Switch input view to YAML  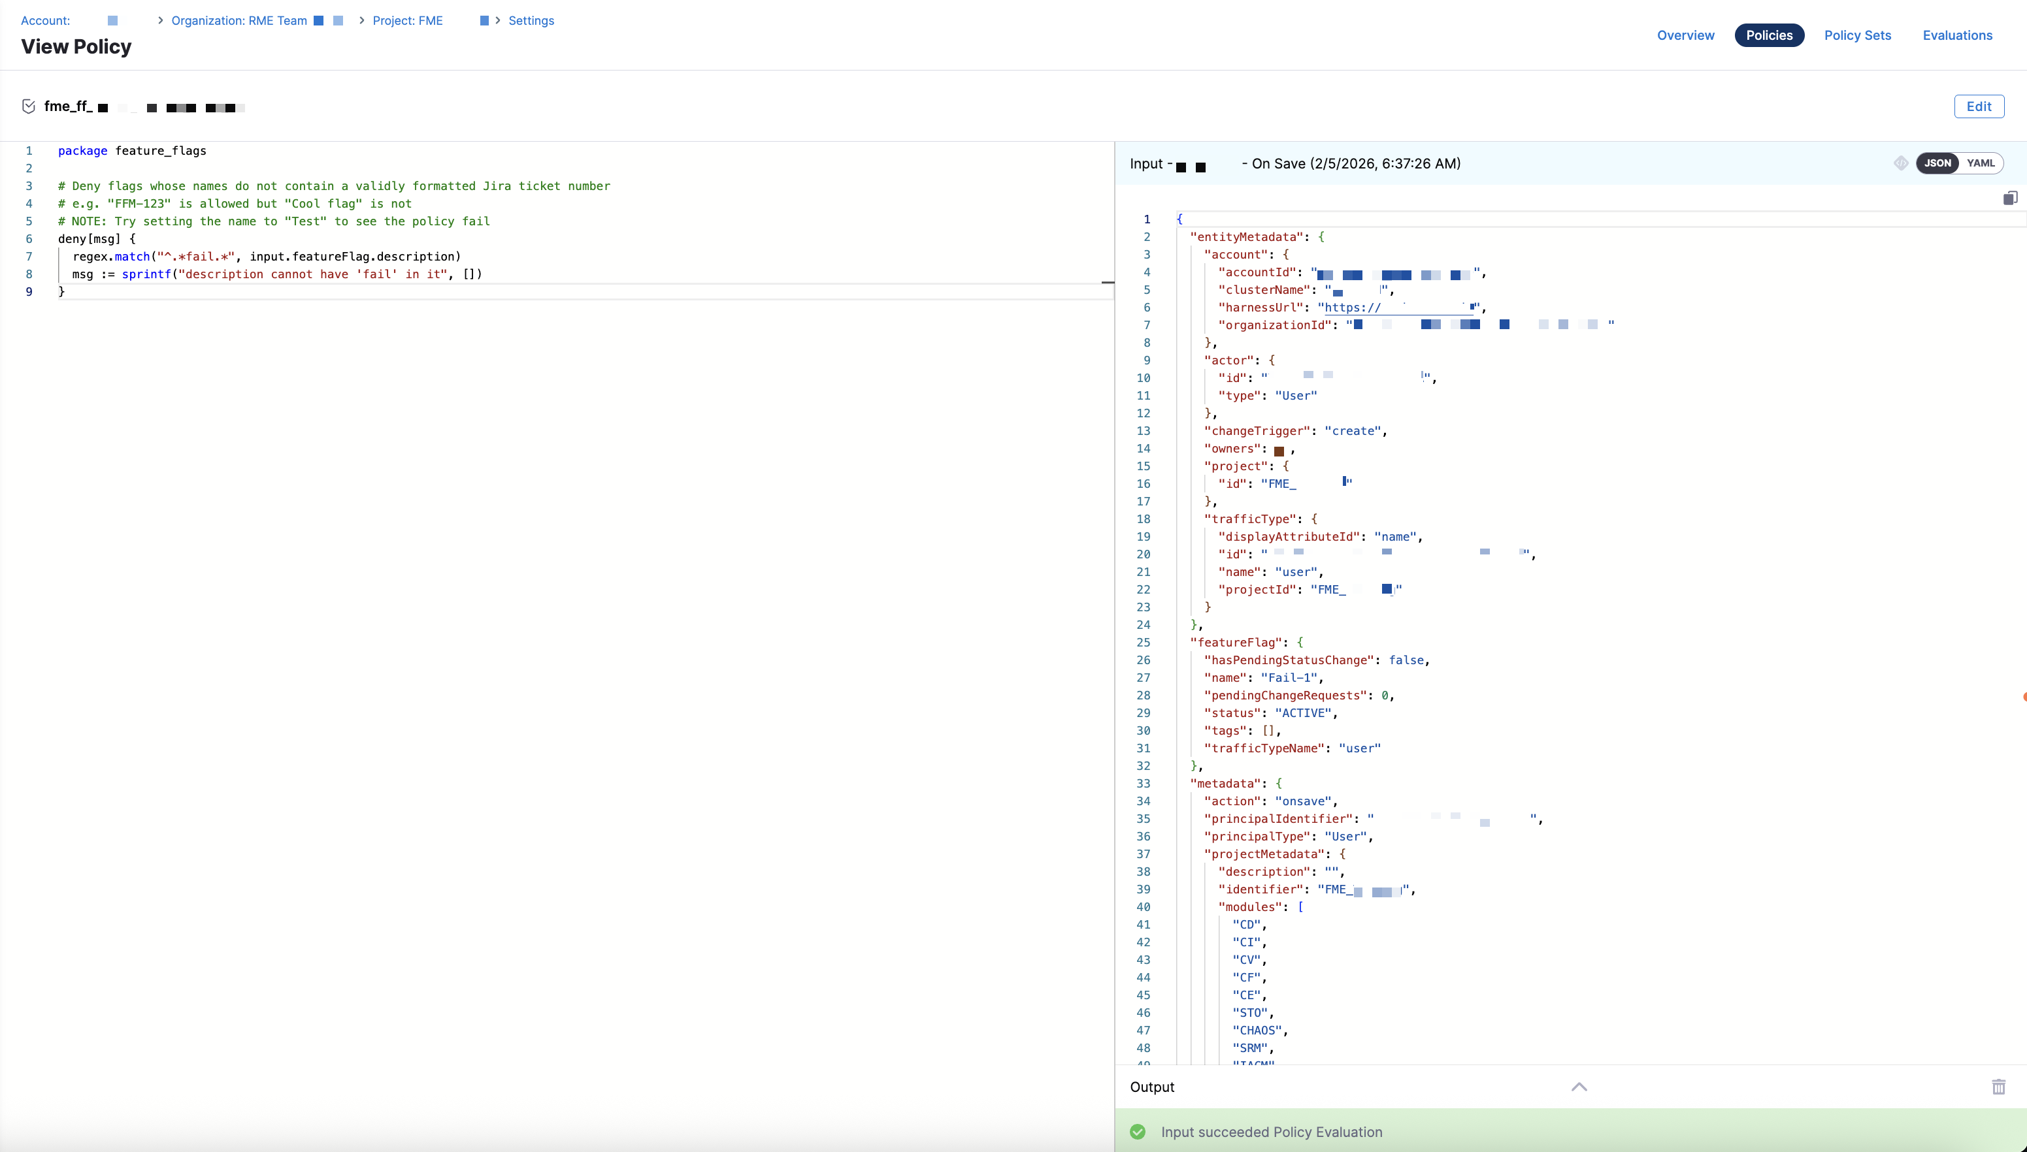pos(1981,163)
